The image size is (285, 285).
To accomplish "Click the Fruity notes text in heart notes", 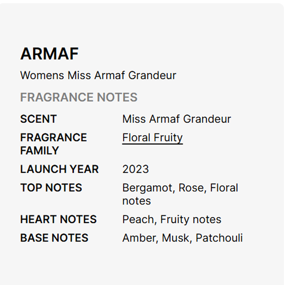I will 191,219.
